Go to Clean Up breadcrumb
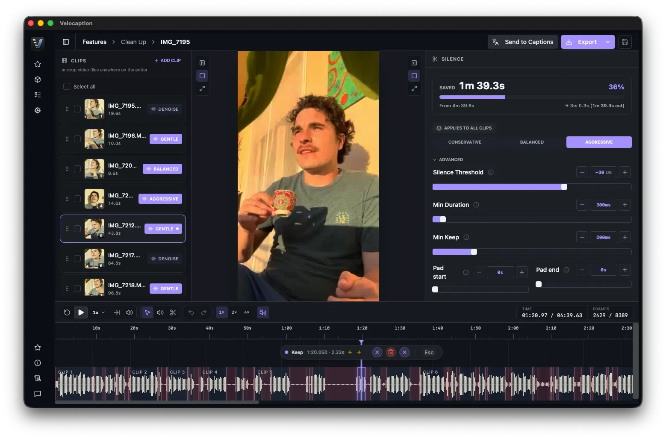The image size is (666, 439). (x=133, y=42)
